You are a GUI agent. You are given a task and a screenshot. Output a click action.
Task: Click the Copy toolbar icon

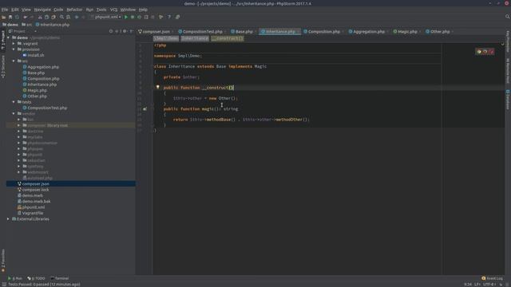(x=46, y=17)
